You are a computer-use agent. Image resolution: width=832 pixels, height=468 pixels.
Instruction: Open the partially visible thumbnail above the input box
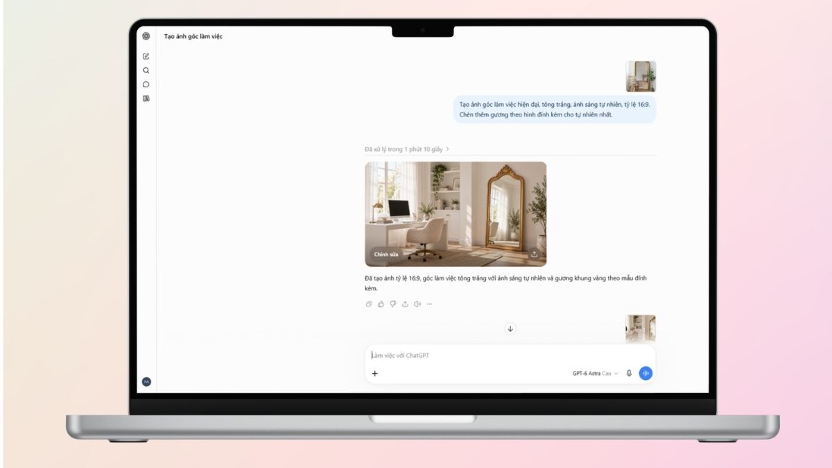(x=641, y=329)
